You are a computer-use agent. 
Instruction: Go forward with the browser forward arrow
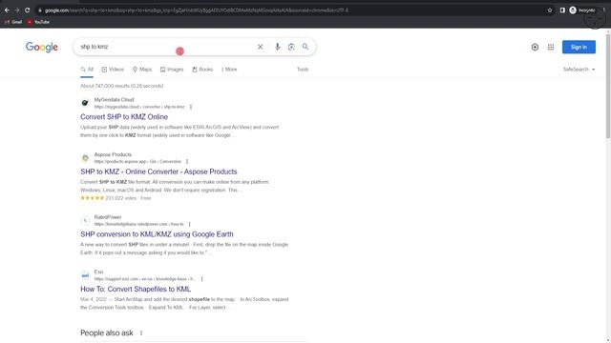point(17,10)
